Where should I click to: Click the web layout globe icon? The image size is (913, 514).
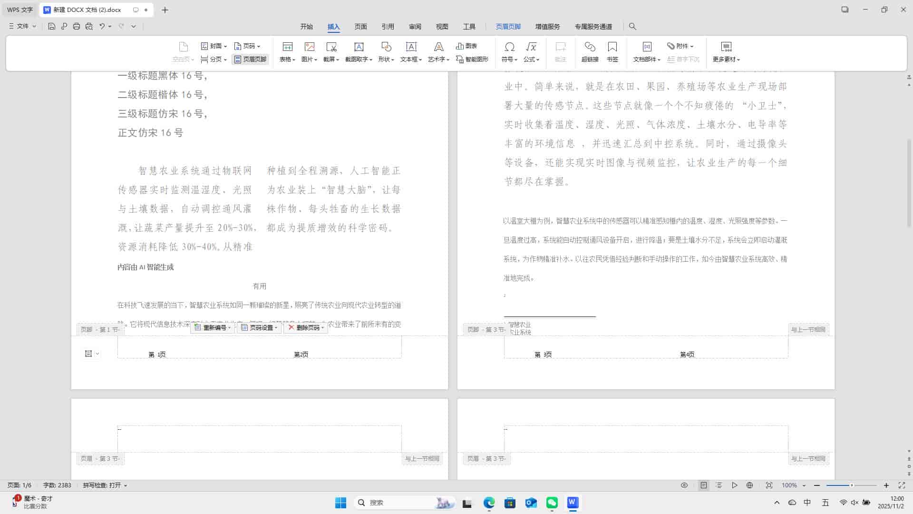pos(750,485)
